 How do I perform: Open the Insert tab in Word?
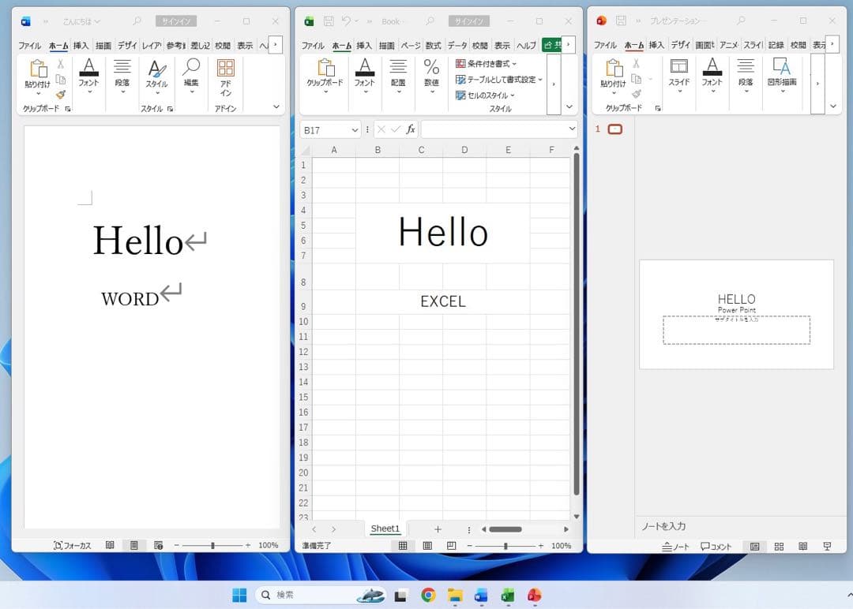tap(81, 46)
